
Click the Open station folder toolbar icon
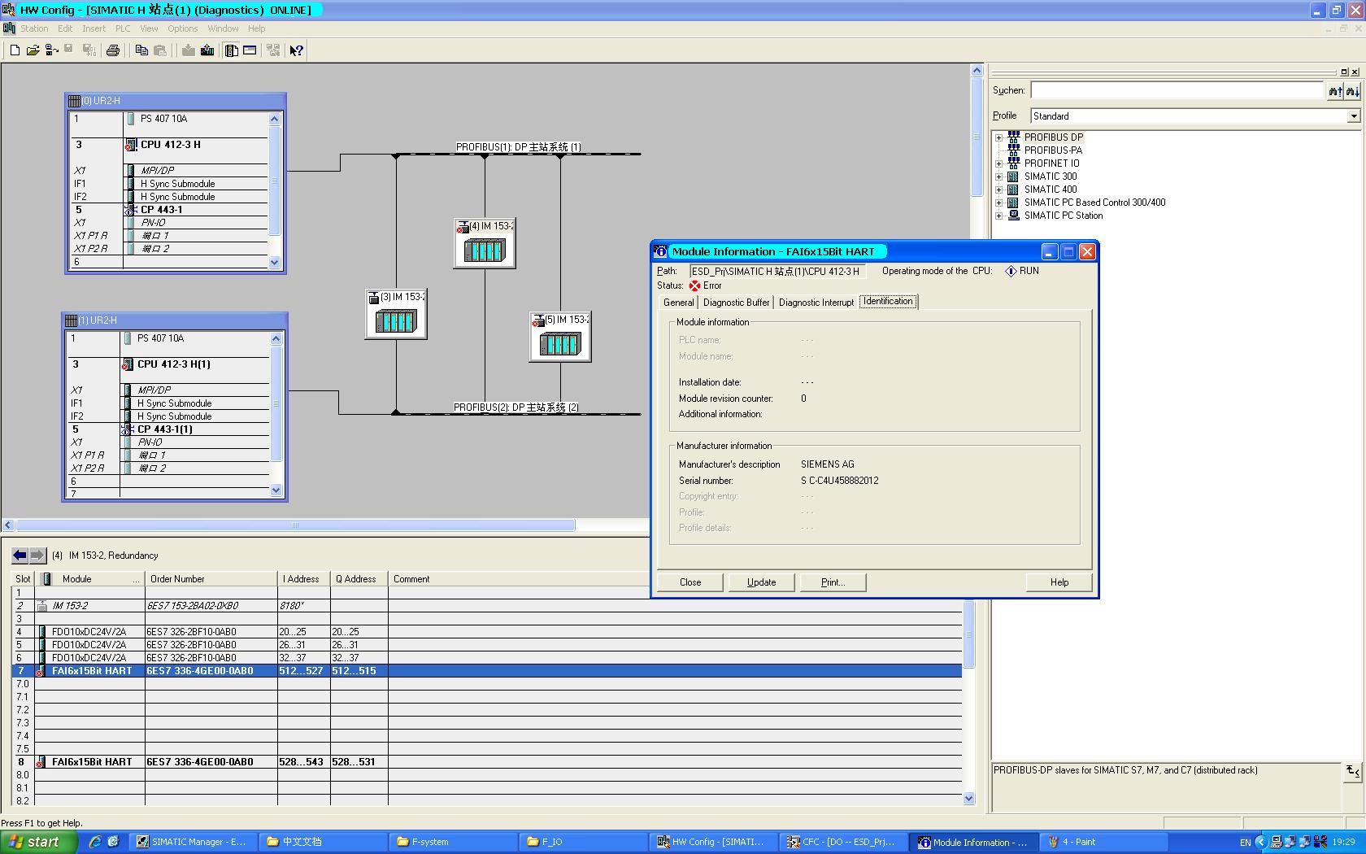33,50
